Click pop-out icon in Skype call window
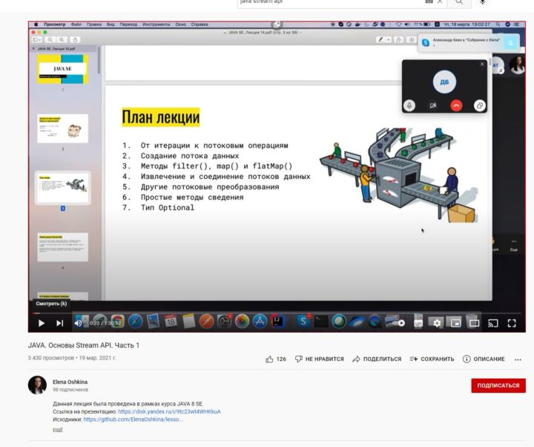The width and height of the screenshot is (534, 447). pos(480,105)
